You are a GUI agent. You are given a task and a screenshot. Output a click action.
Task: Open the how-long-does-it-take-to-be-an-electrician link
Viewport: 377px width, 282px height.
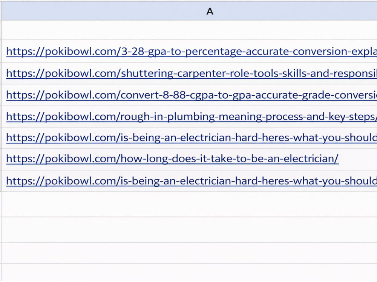click(172, 159)
